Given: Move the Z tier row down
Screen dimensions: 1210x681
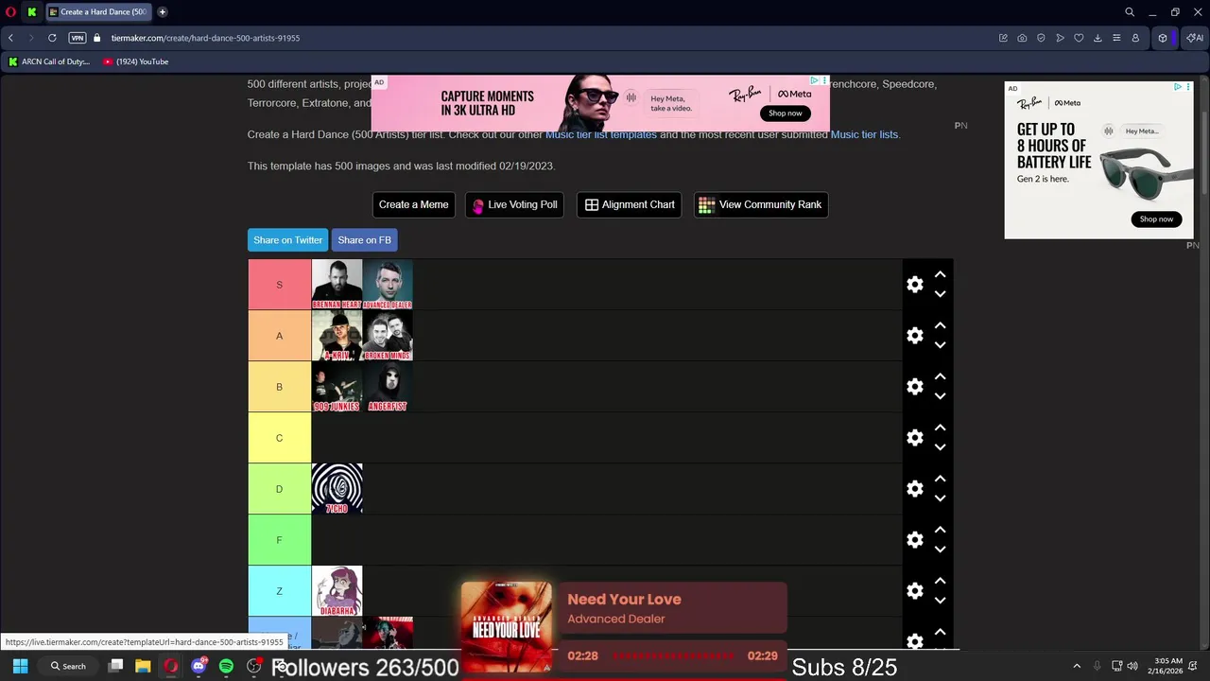Looking at the screenshot, I should 940,601.
